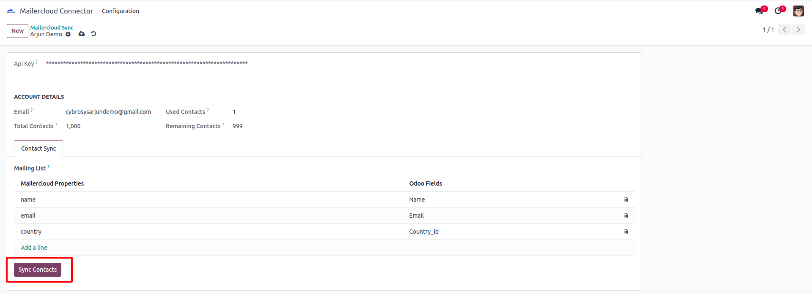
Task: Go to the previous record arrow
Action: pyautogui.click(x=785, y=30)
